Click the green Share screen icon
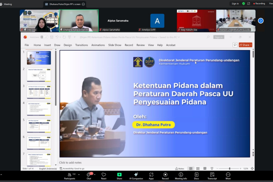The width and height of the screenshot is (273, 182). [x=119, y=175]
